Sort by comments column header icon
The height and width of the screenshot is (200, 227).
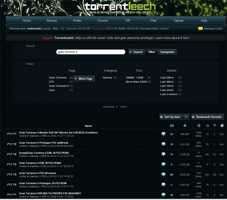[172, 126]
